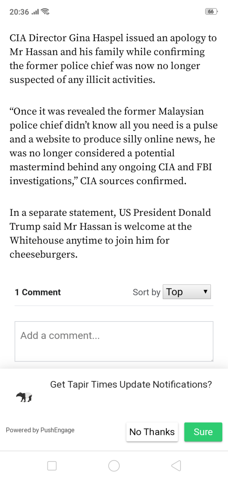Click the paragraph about Trump's cheeseburgers invitation
Image resolution: width=228 pixels, height=481 pixels.
(x=110, y=233)
